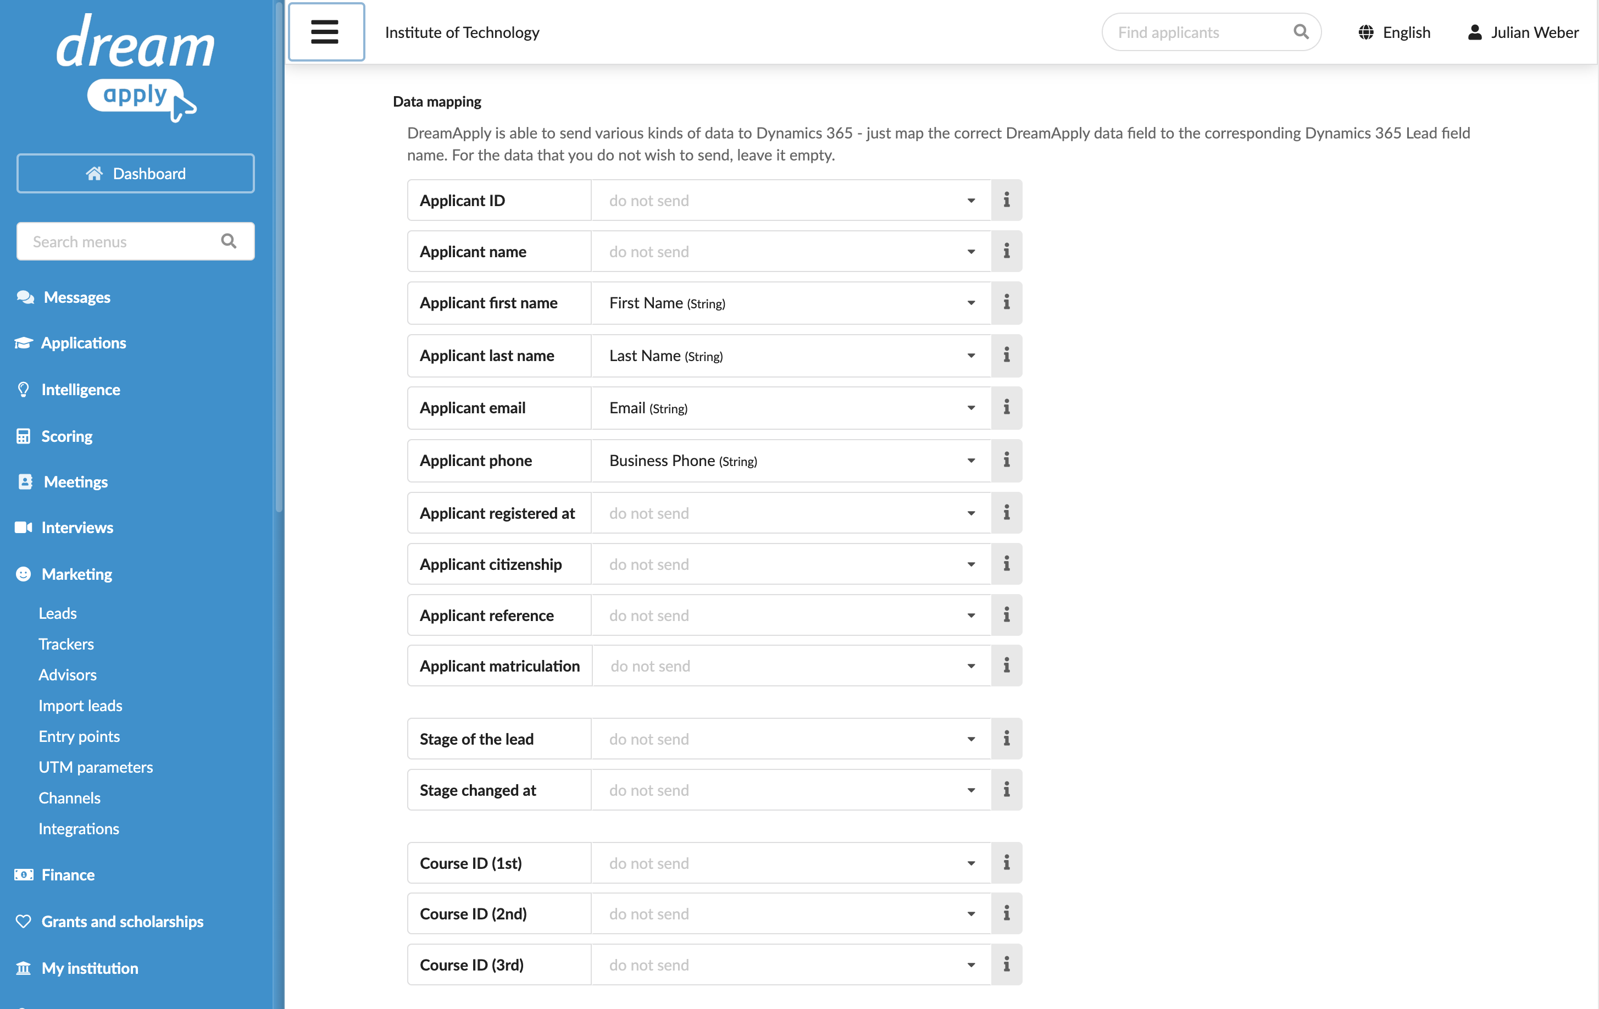Expand Applicant citizenship dropdown
The height and width of the screenshot is (1009, 1599).
791,564
